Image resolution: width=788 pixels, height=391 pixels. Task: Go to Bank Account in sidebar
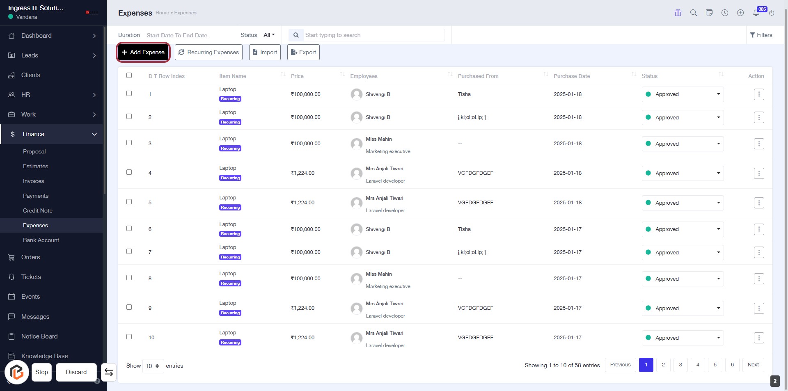coord(41,240)
